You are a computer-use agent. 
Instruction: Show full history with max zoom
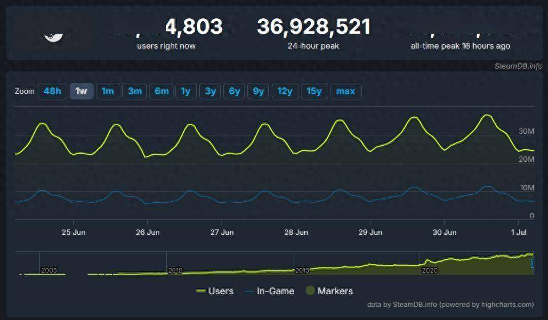coord(346,91)
